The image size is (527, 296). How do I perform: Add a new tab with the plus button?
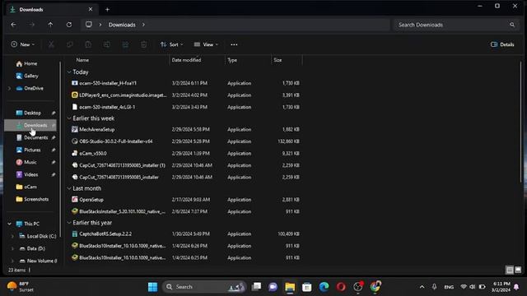107,9
